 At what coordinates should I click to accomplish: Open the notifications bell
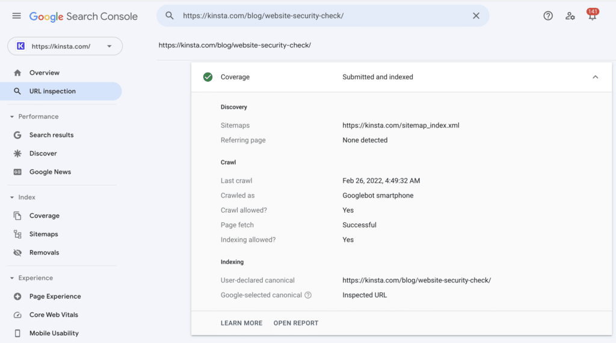pyautogui.click(x=592, y=16)
